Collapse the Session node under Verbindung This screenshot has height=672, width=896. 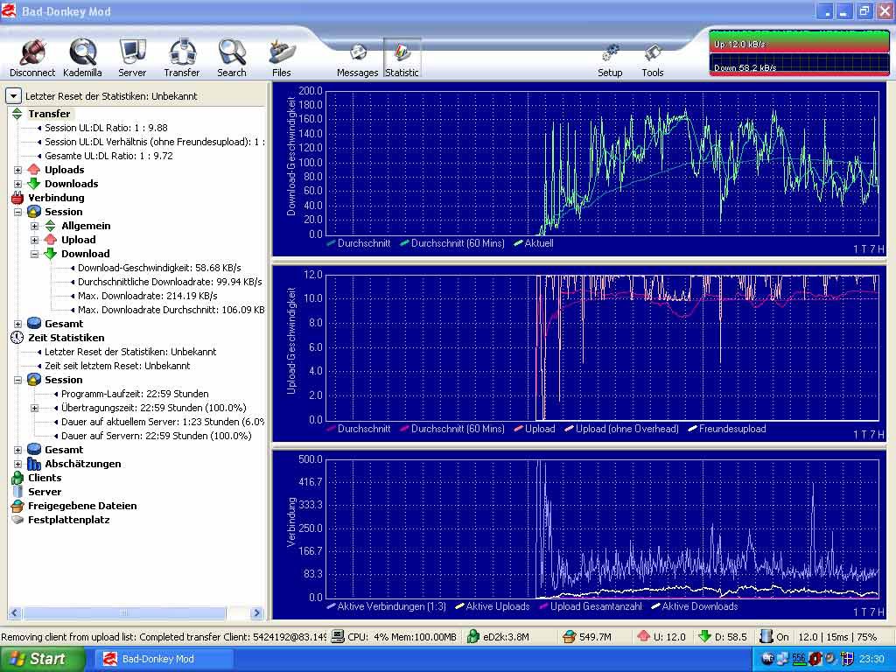17,212
